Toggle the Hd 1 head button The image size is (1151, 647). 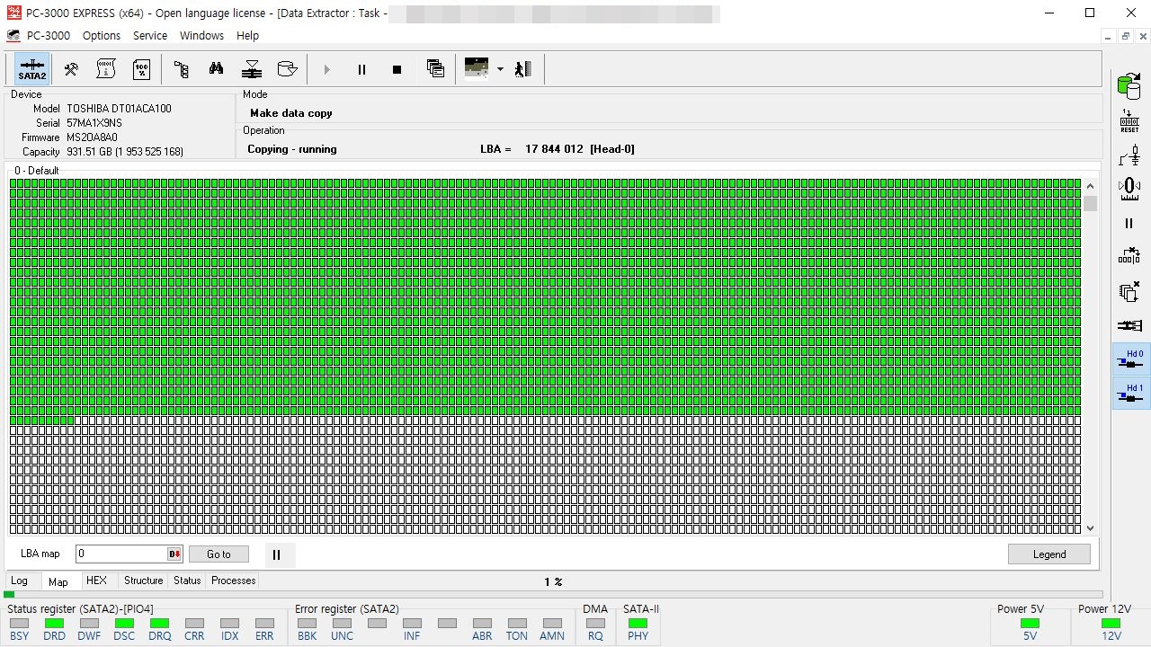[1130, 394]
